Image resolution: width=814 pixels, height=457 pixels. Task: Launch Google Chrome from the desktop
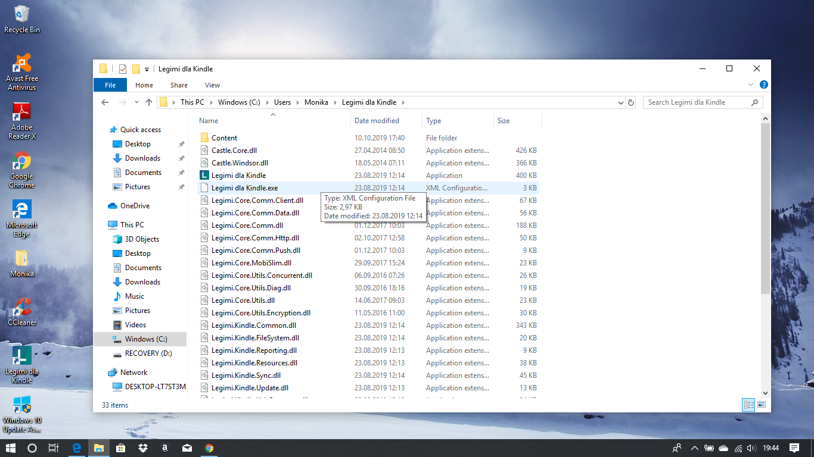coord(22,170)
